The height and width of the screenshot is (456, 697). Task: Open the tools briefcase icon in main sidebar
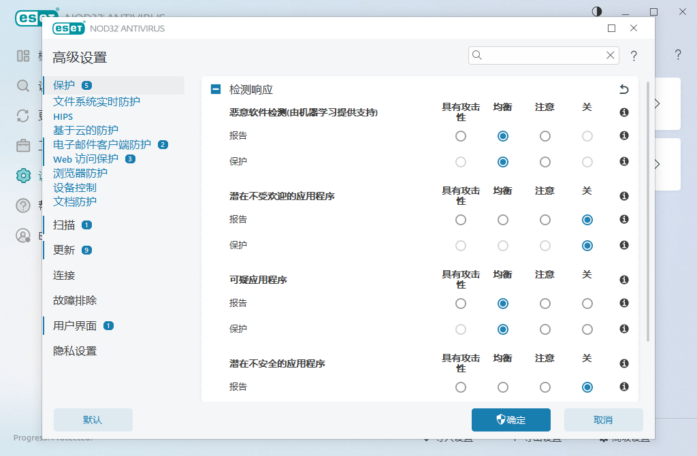23,146
